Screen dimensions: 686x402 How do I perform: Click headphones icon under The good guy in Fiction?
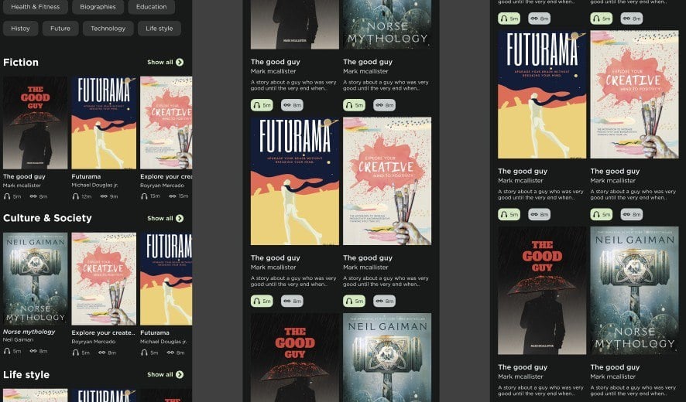pyautogui.click(x=6, y=196)
